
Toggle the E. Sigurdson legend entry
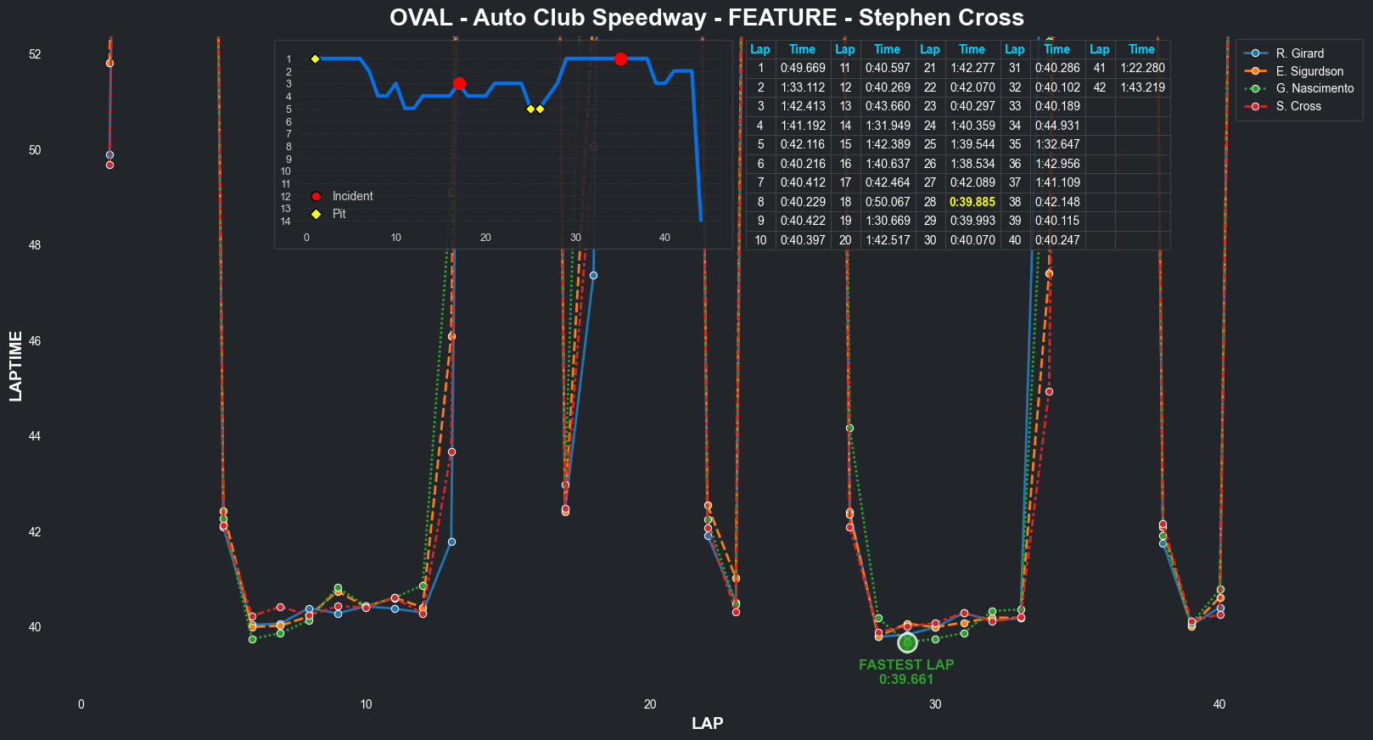tap(1309, 71)
